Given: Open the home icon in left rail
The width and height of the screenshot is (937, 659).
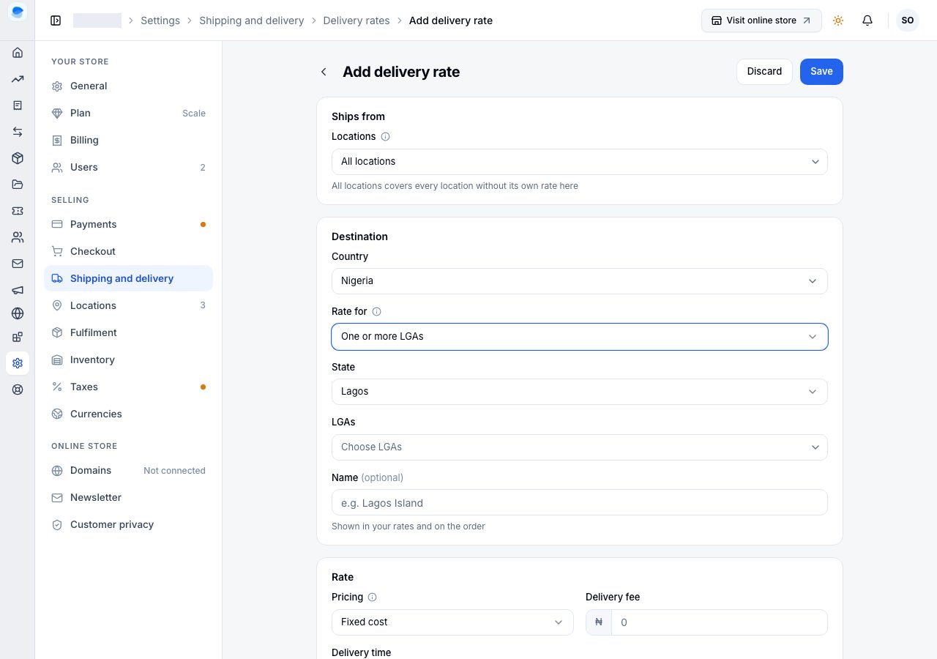Looking at the screenshot, I should (x=18, y=53).
